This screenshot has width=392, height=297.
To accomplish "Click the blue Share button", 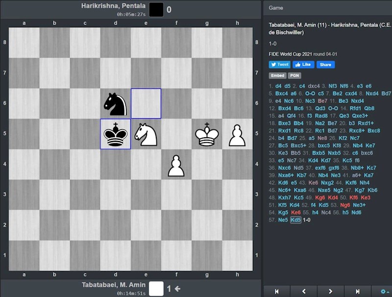I will click(325, 64).
